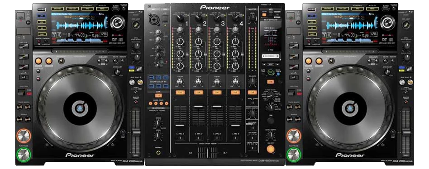
Task: Tap the needle search strip on left deck
Action: pos(80,51)
